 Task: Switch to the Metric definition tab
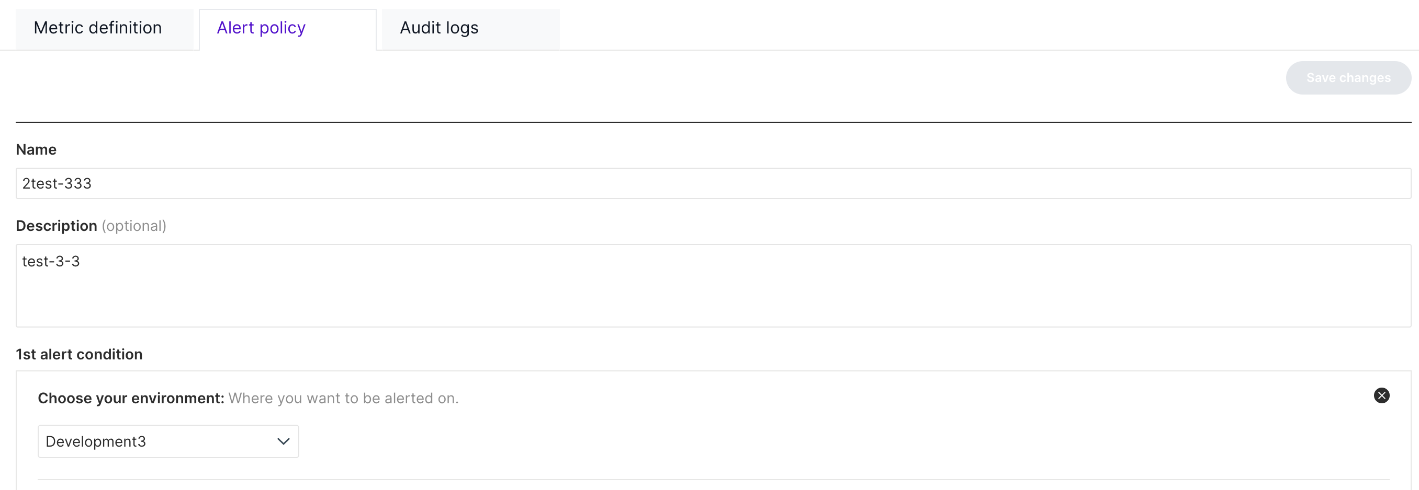tap(98, 28)
